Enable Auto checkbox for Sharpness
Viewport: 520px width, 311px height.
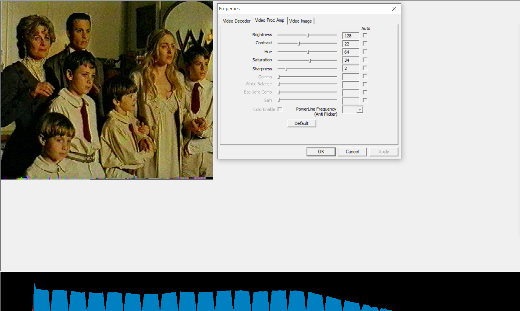(365, 68)
